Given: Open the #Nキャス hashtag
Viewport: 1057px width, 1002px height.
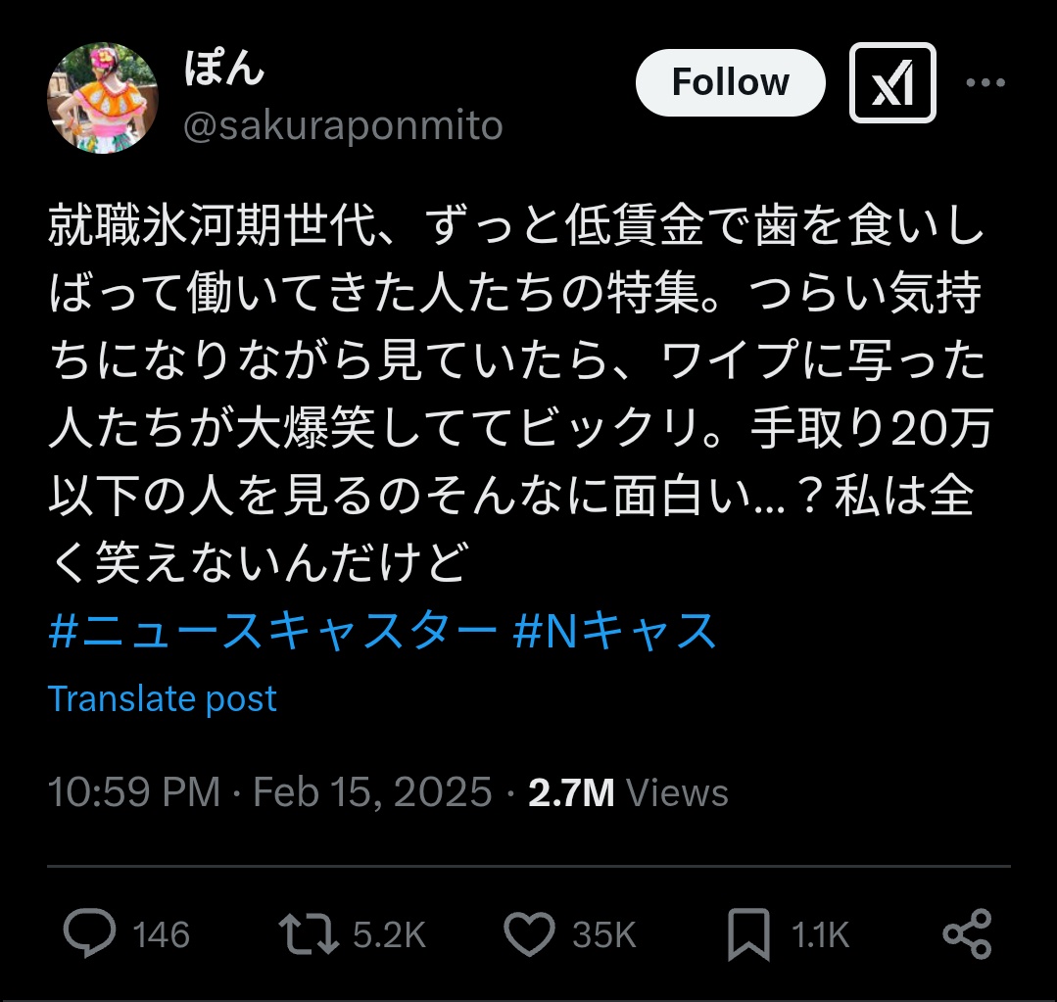Looking at the screenshot, I should [x=615, y=632].
